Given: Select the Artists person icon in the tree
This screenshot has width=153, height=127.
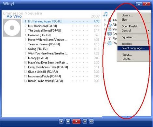Looking at the screenshot, I should [109, 20].
